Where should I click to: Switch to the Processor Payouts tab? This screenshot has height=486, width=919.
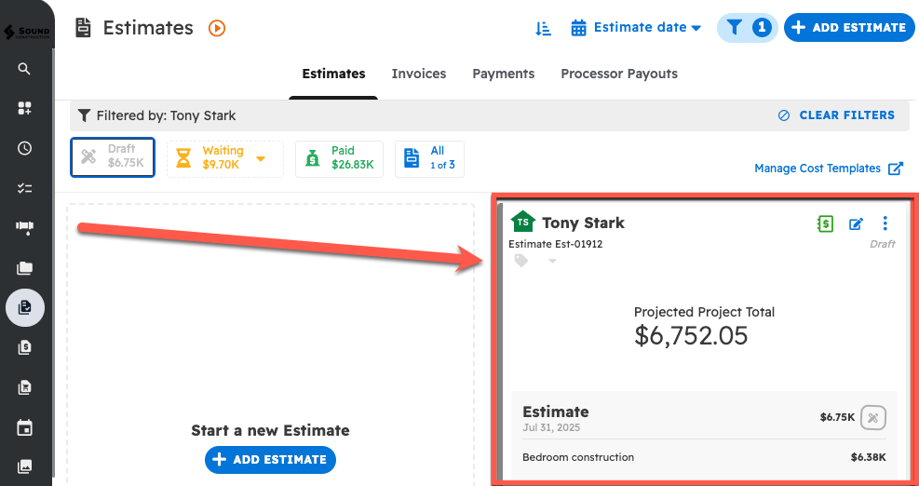619,74
